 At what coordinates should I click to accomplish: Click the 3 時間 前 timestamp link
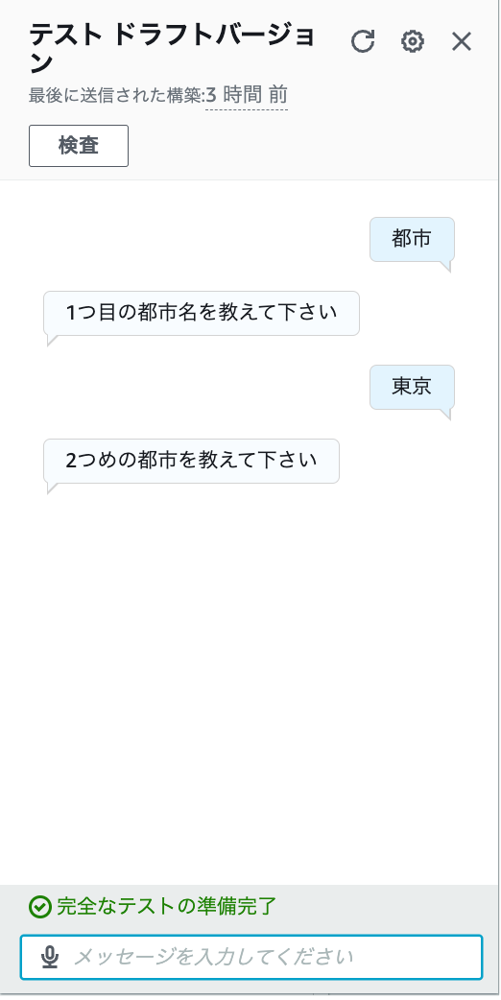(x=247, y=96)
